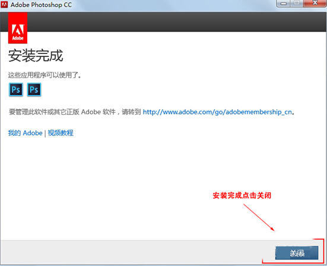
Task: Click the disabled maximize window button
Action: 297,4
